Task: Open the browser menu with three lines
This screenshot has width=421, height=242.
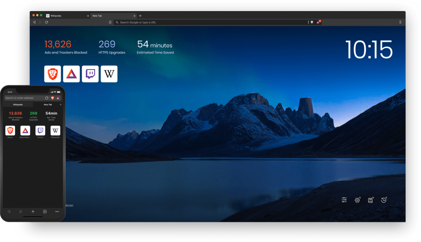Action: point(400,22)
